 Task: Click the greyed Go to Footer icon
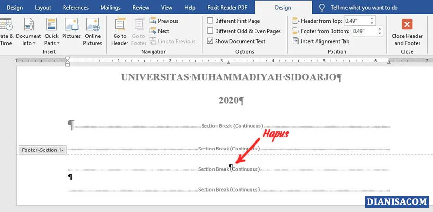[x=140, y=25]
